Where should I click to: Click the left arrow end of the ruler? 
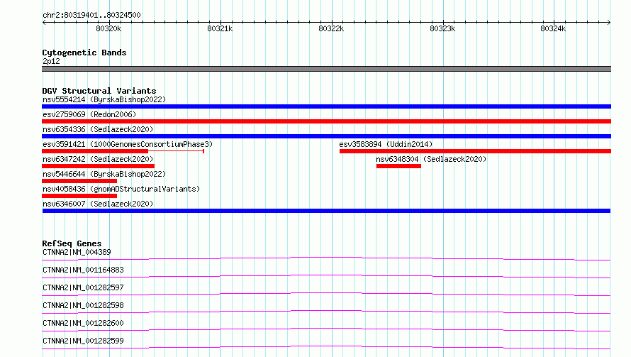[44, 23]
